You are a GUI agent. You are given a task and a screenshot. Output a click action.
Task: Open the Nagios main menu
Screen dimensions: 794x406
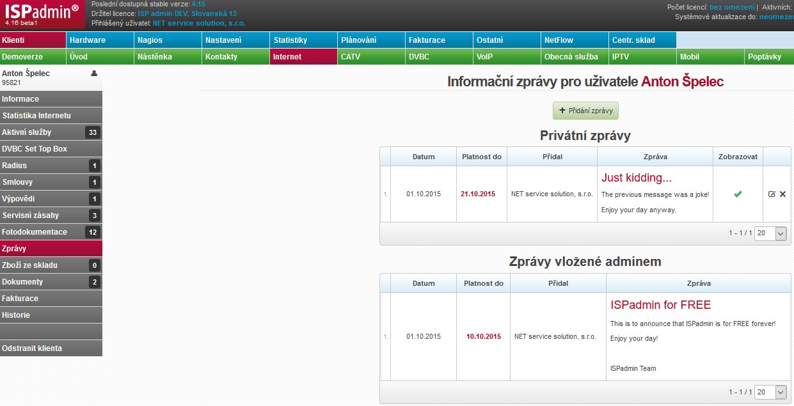tap(168, 40)
